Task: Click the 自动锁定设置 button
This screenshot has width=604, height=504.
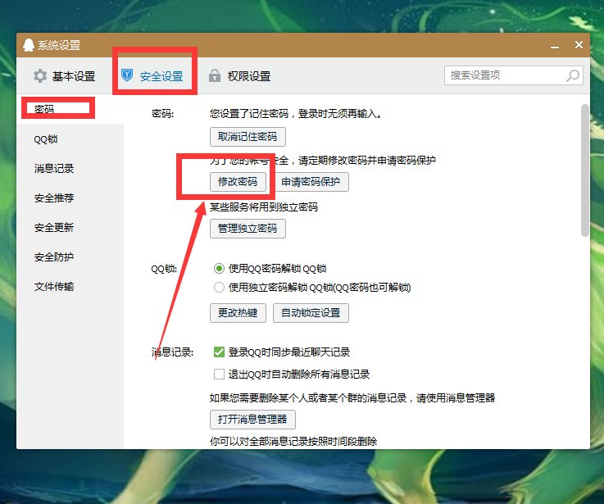Action: click(311, 313)
